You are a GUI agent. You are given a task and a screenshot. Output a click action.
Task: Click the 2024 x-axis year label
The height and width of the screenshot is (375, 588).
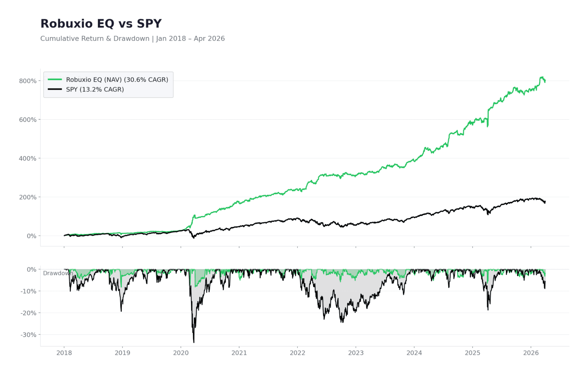pyautogui.click(x=414, y=353)
